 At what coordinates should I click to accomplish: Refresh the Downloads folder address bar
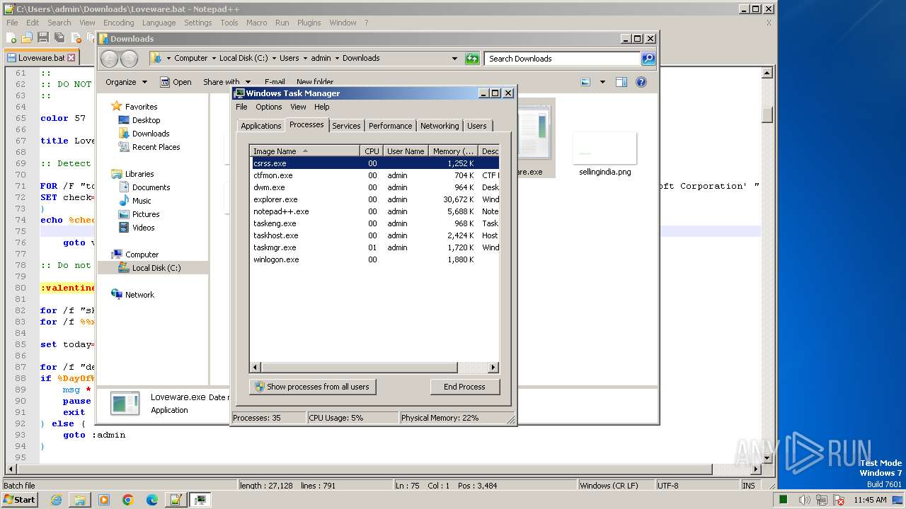click(x=472, y=59)
